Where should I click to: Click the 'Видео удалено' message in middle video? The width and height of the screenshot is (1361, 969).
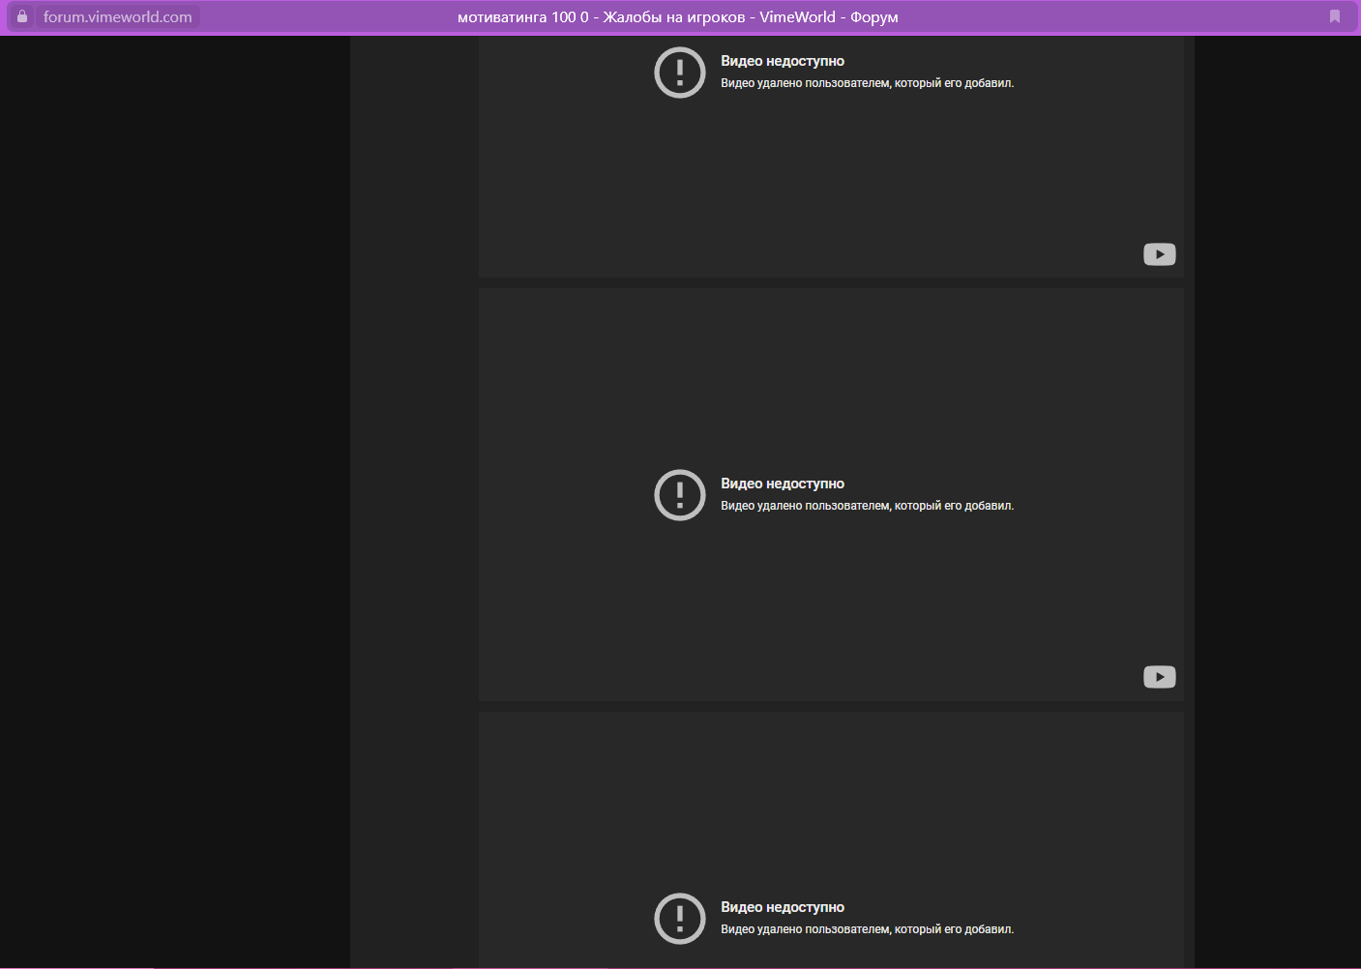(867, 506)
